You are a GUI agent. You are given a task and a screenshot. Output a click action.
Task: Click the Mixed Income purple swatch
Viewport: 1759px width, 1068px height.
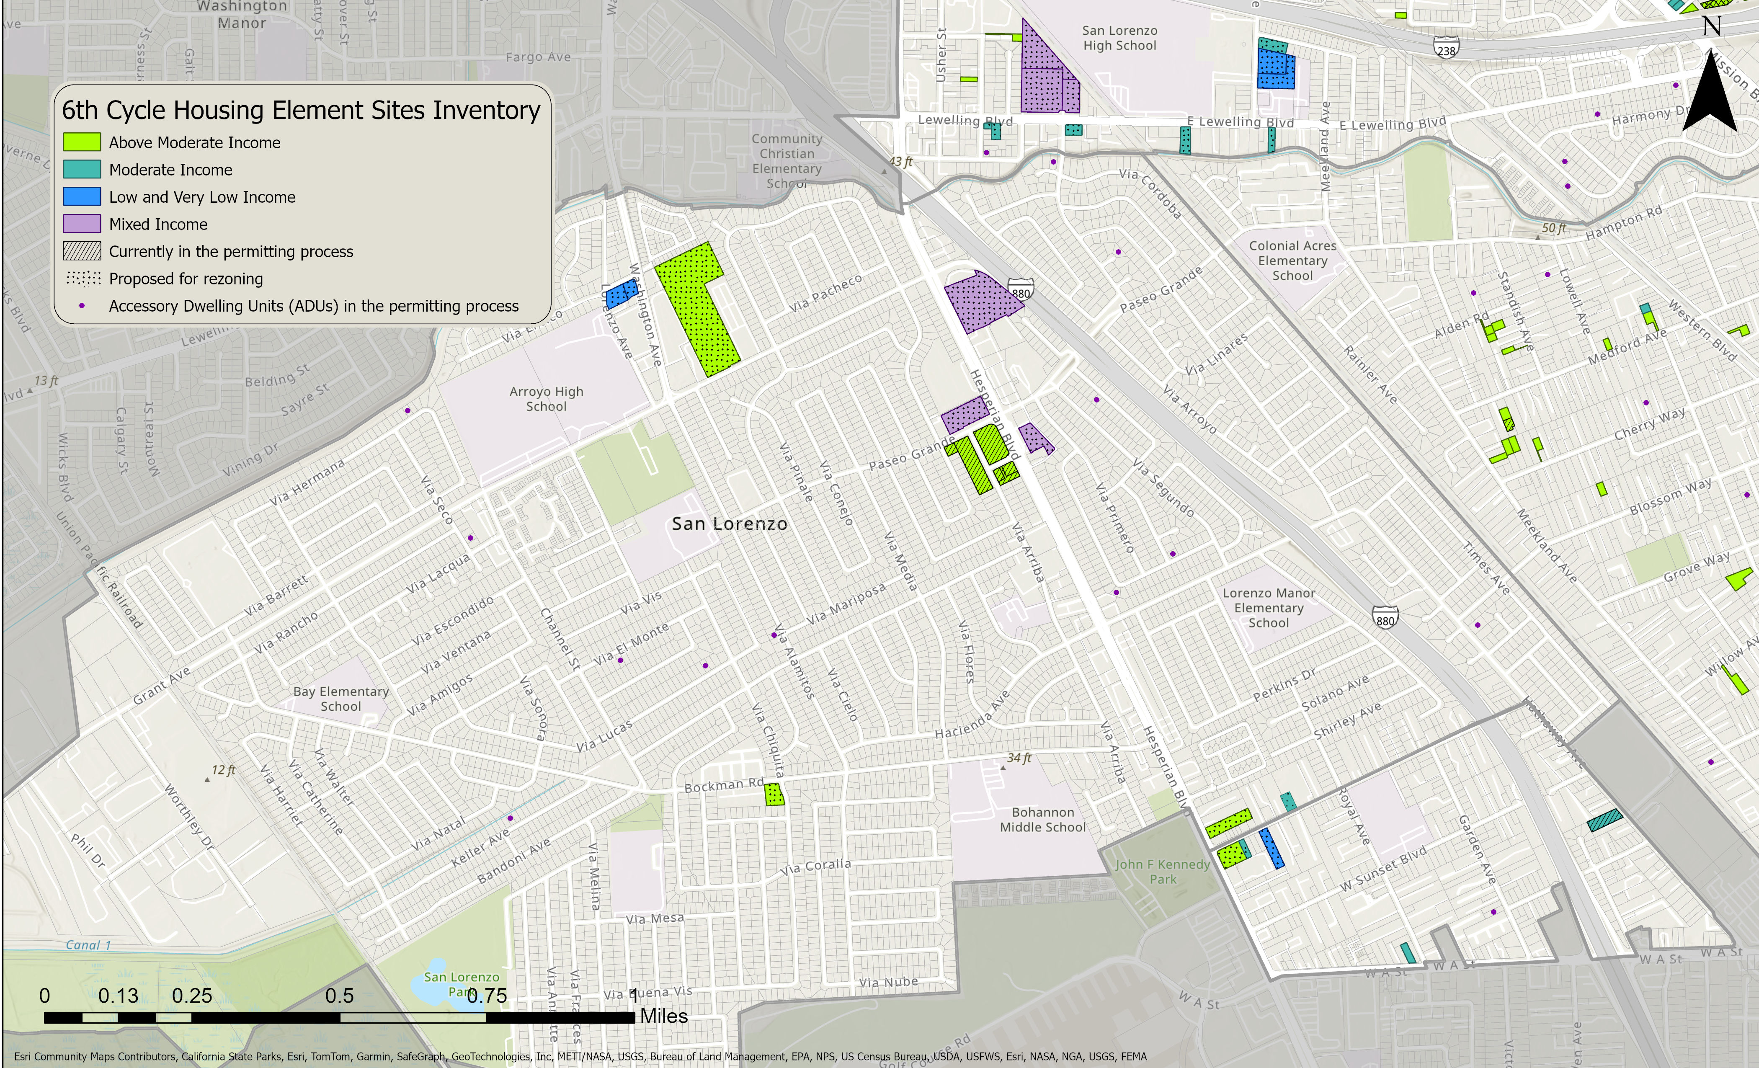point(82,224)
